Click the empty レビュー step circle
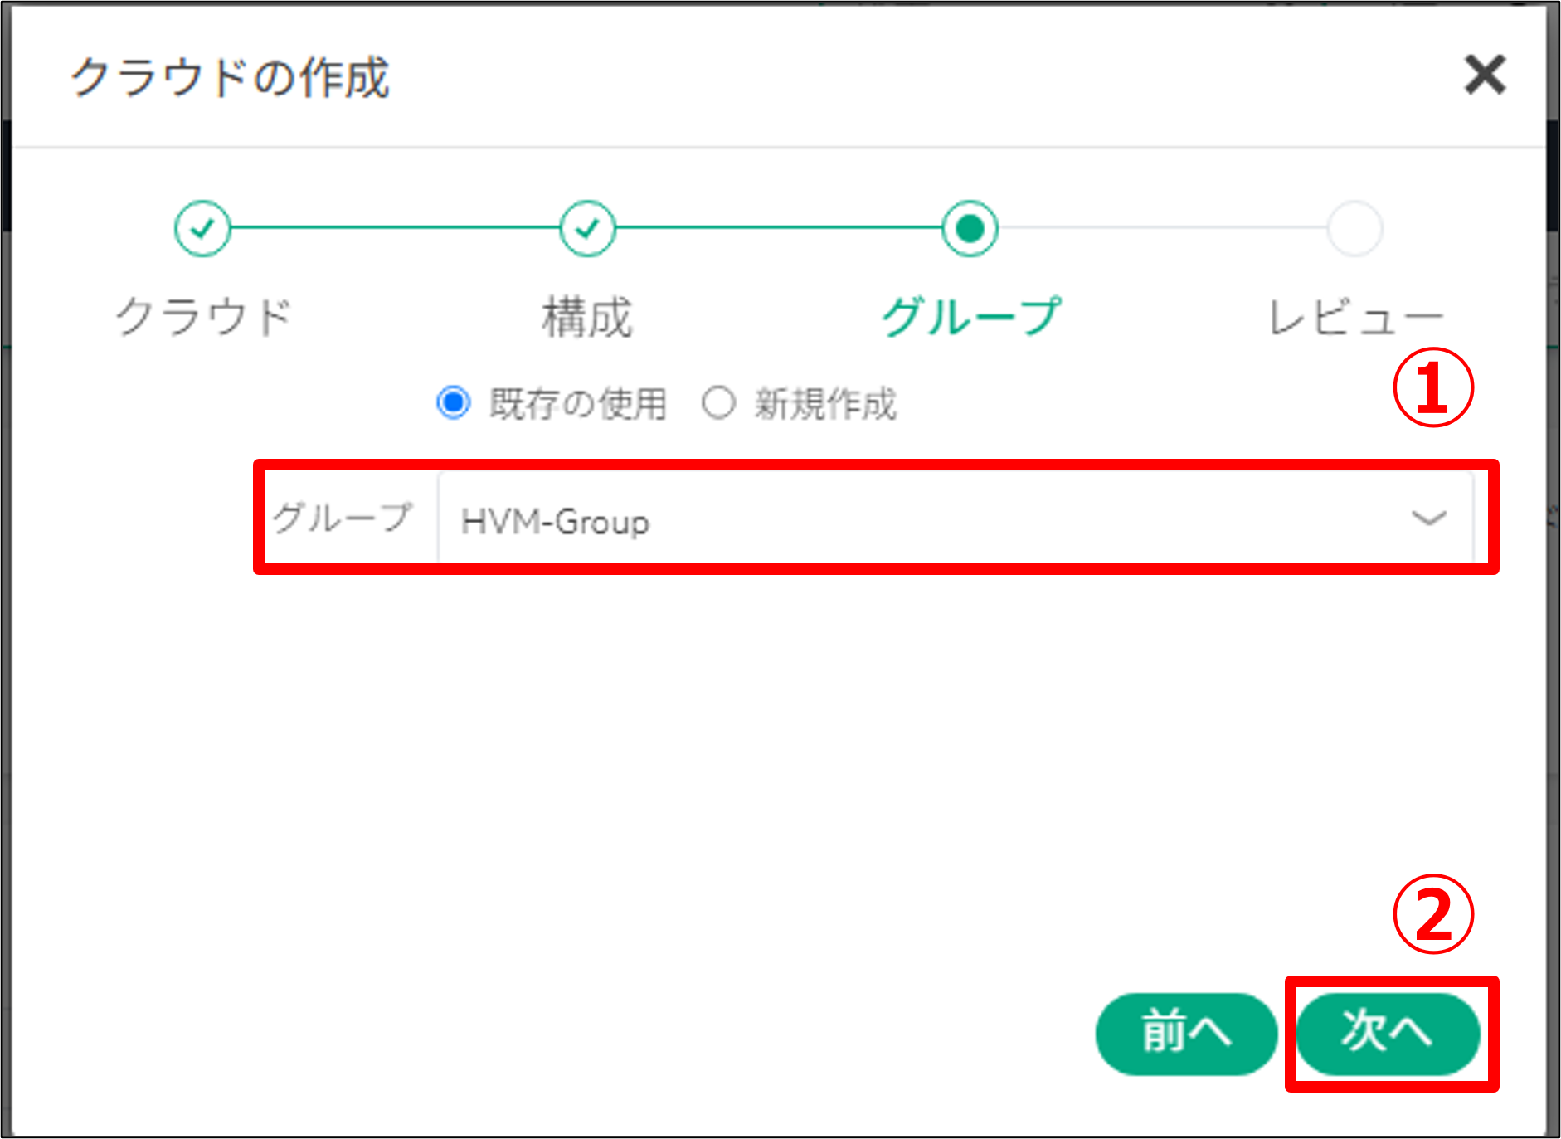 click(1354, 228)
